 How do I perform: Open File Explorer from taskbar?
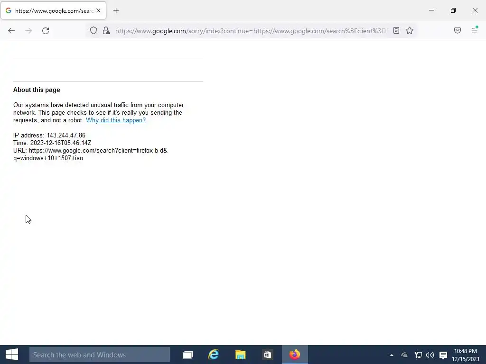coord(240,355)
